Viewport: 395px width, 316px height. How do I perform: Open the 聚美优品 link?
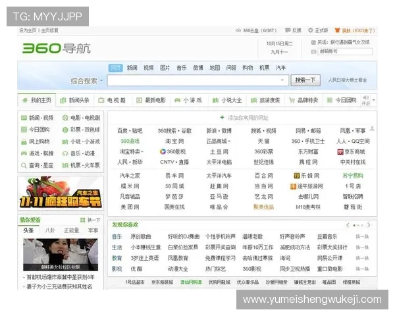pyautogui.click(x=263, y=207)
